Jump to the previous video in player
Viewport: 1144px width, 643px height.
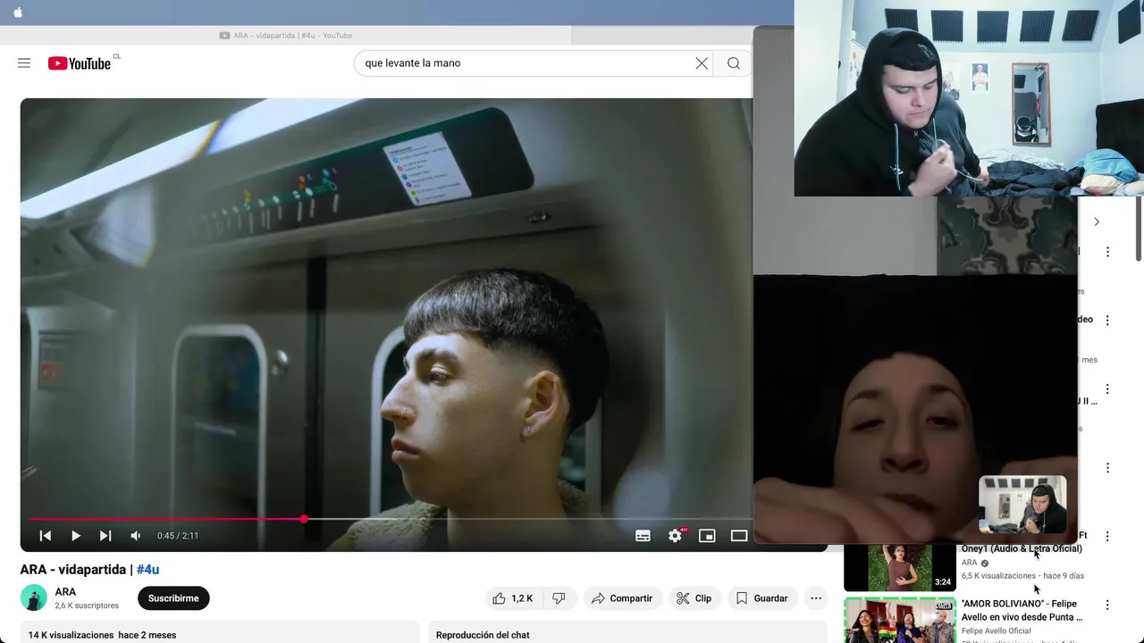pyautogui.click(x=46, y=536)
